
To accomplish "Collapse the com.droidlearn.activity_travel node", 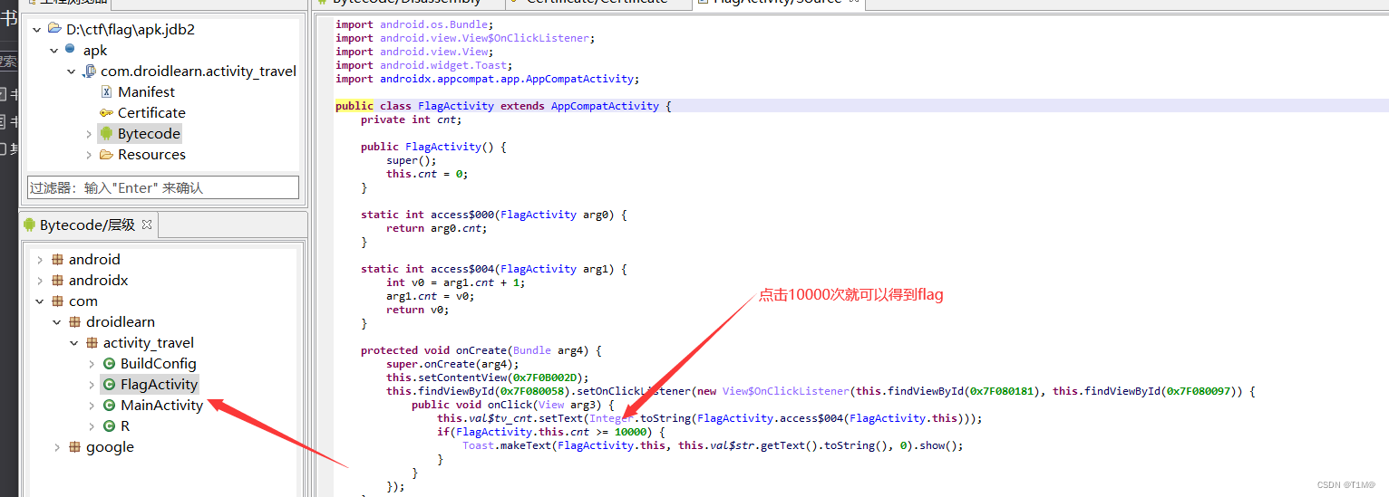I will click(71, 71).
